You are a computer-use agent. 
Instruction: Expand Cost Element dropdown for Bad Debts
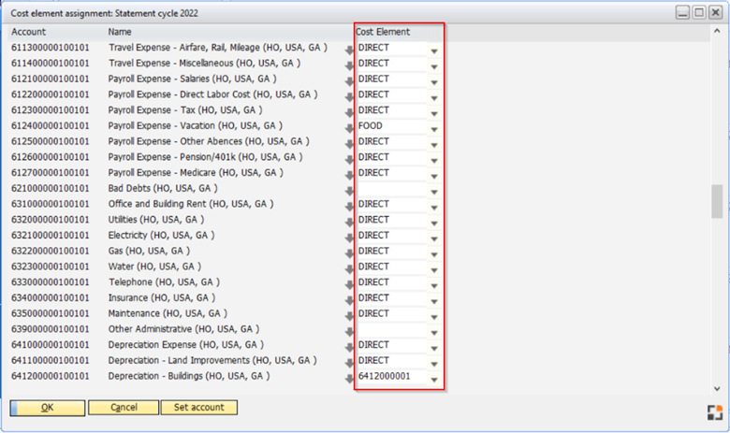tap(433, 190)
